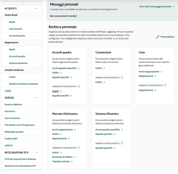Click Trattative dirette link
The width and height of the screenshot is (178, 174).
coord(61,161)
